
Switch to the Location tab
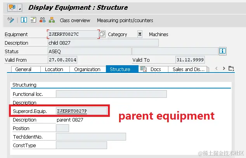tap(55, 69)
